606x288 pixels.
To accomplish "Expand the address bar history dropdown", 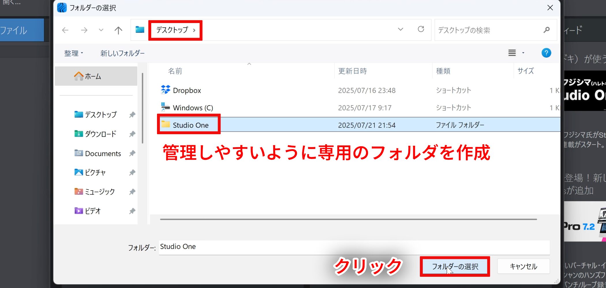I will coord(400,29).
